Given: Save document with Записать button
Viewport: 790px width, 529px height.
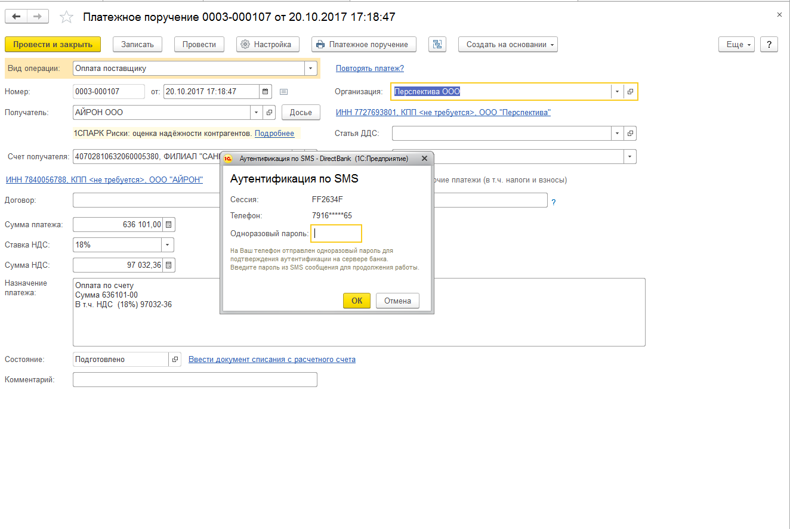Looking at the screenshot, I should tap(138, 44).
